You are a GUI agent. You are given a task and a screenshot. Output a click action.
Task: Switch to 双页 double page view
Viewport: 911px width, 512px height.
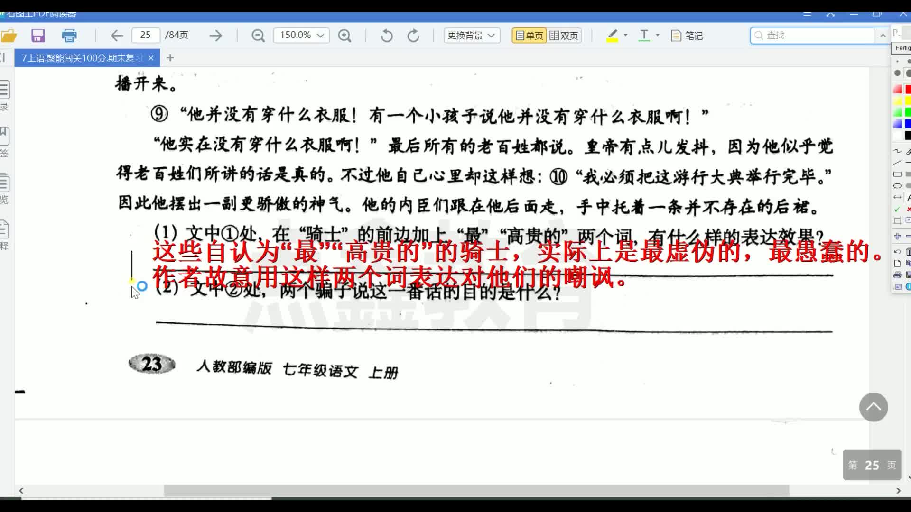pos(564,36)
